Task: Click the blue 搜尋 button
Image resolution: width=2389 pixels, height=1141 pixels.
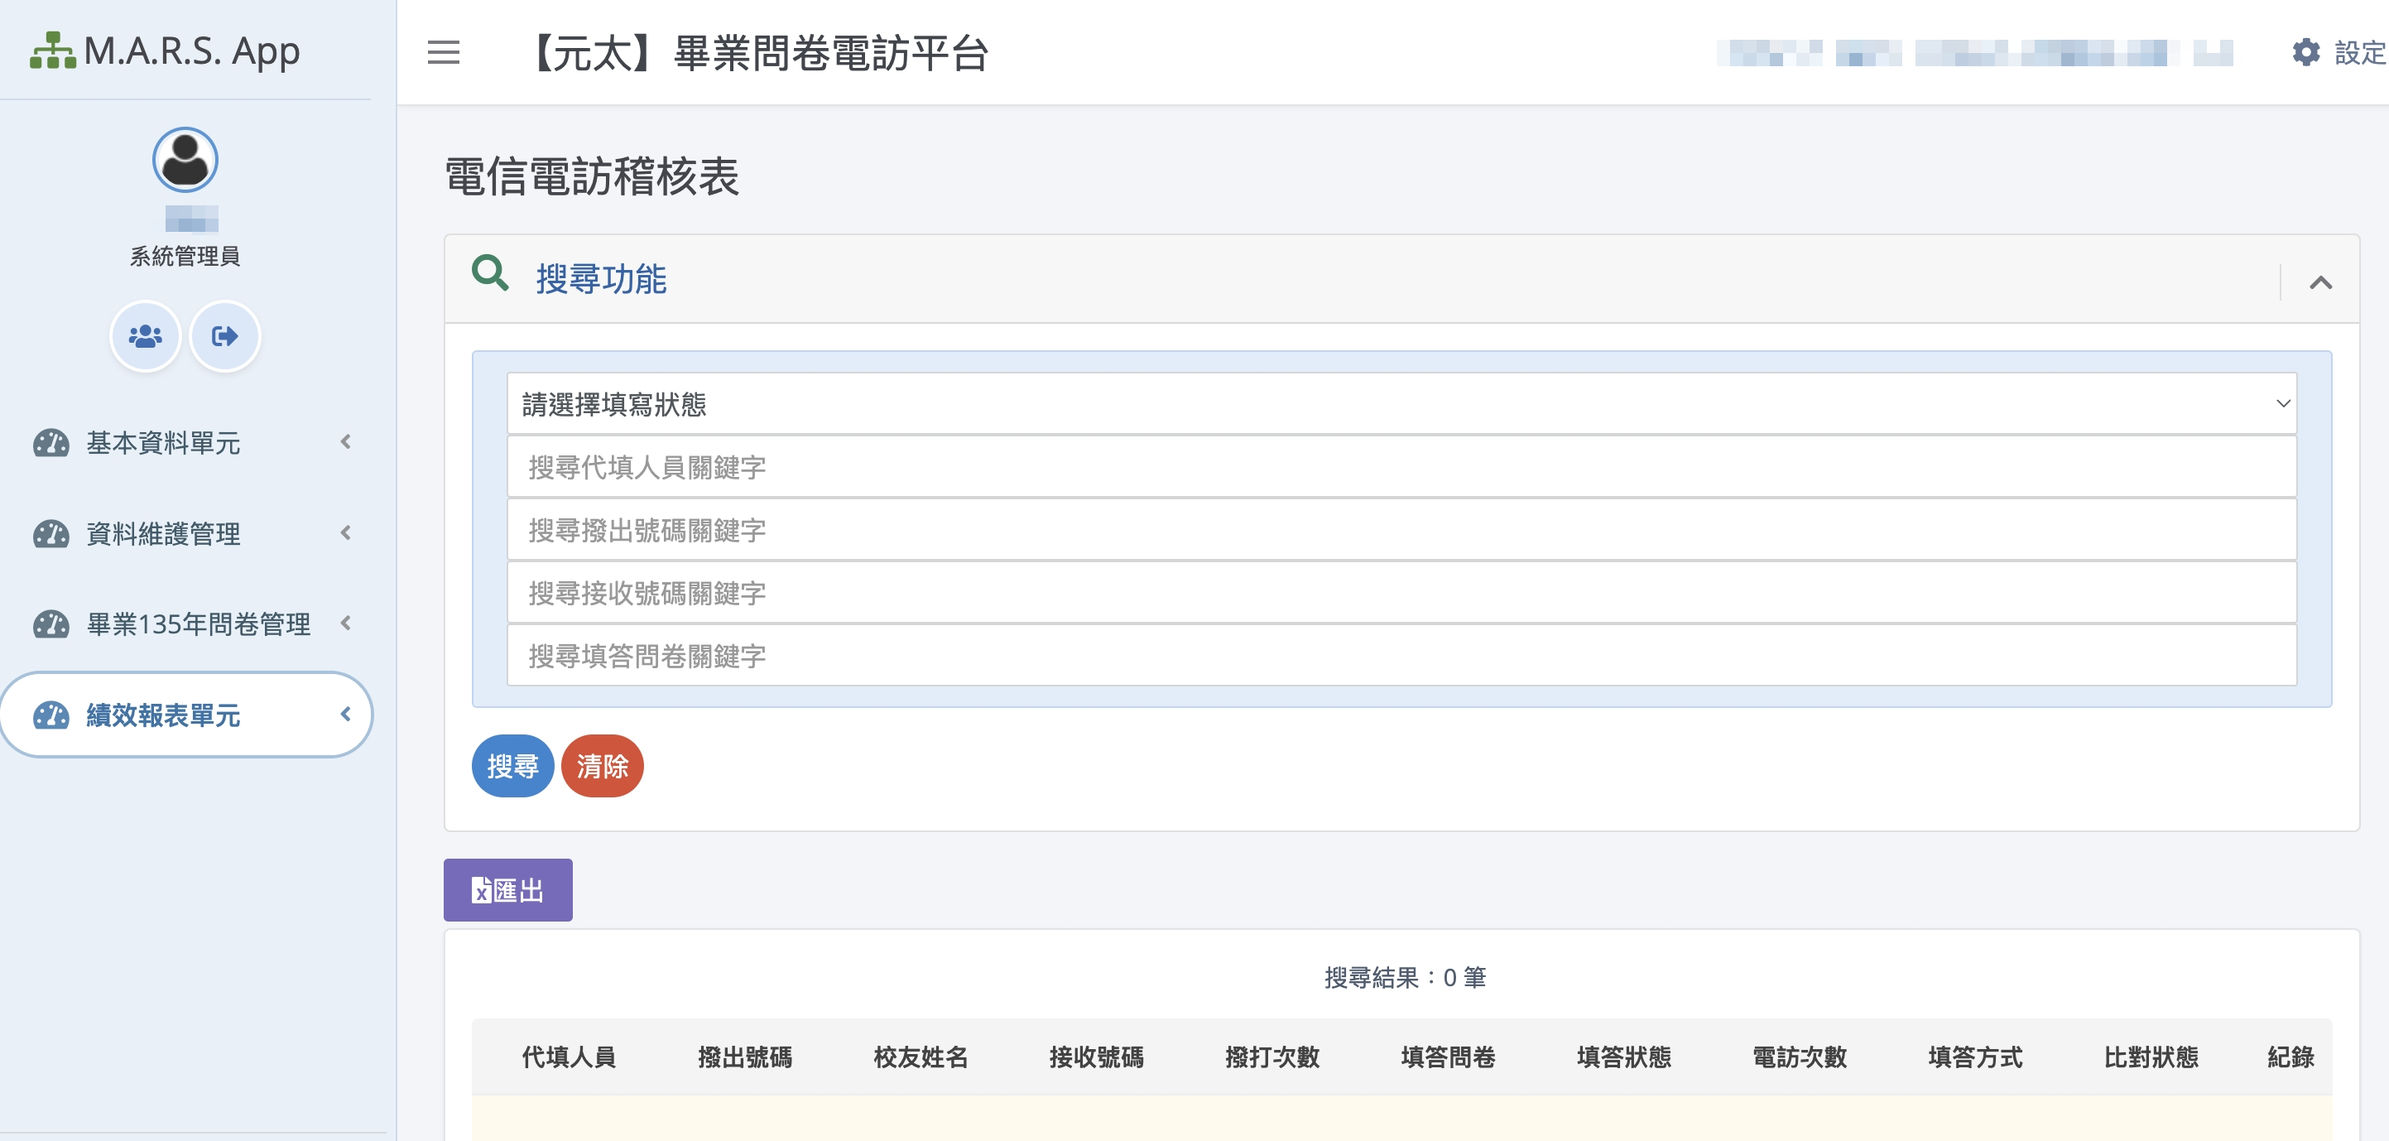Action: (513, 766)
